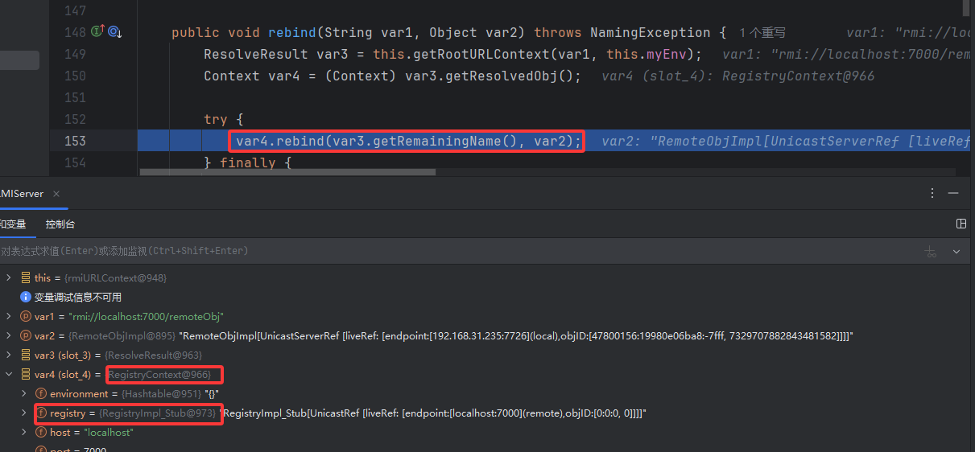
Task: Click the layout settings icon in debugger
Action: (961, 224)
